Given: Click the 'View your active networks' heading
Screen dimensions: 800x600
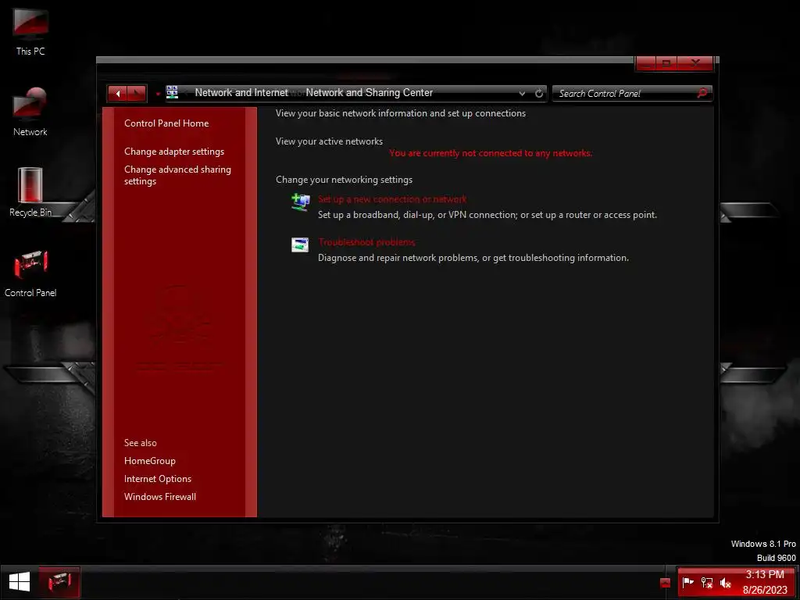Looking at the screenshot, I should tap(329, 141).
